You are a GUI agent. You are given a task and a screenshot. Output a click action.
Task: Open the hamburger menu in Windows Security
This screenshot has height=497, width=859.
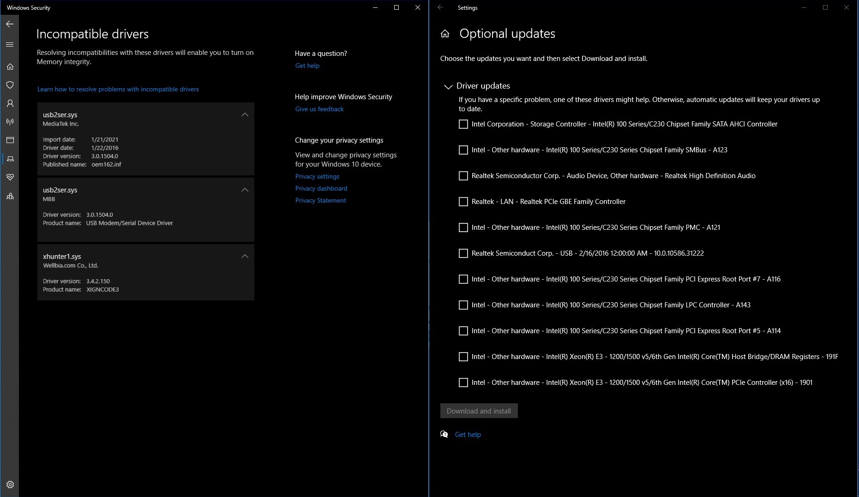(x=10, y=45)
